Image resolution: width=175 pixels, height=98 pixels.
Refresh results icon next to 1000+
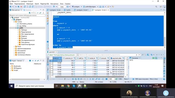116,79
